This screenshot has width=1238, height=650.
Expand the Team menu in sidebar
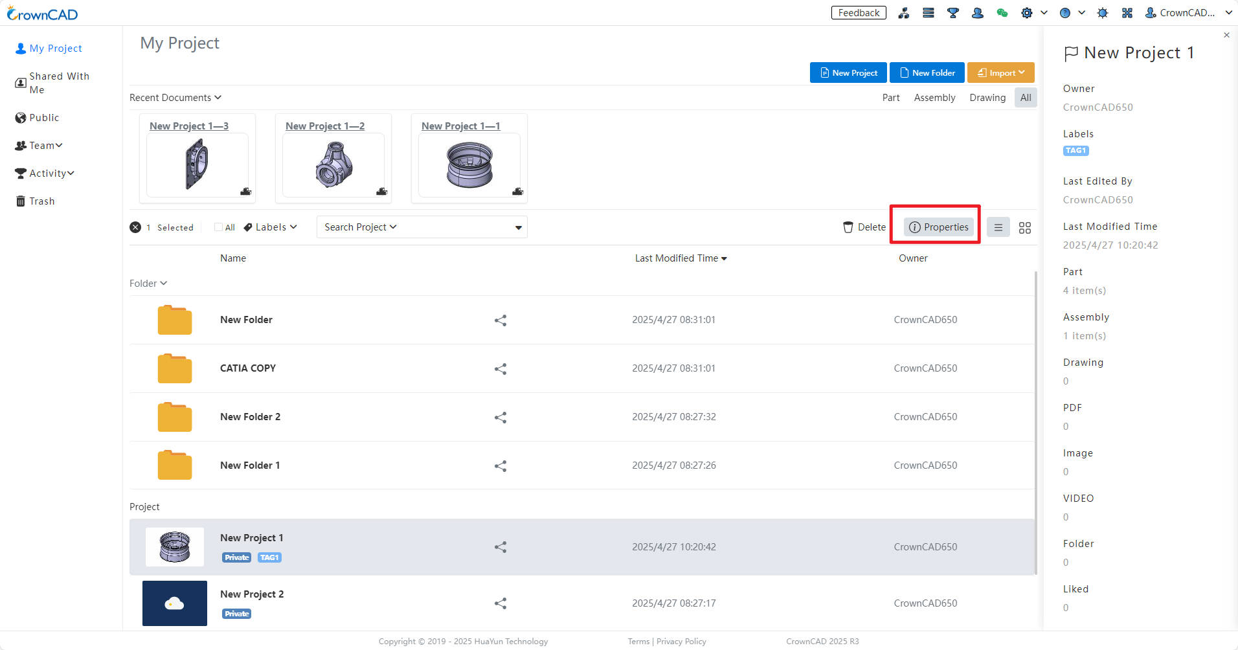pos(39,146)
